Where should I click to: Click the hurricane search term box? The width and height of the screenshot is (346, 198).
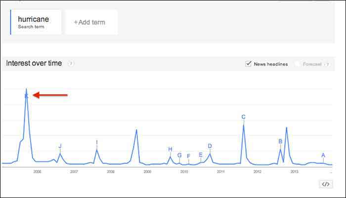[36, 22]
